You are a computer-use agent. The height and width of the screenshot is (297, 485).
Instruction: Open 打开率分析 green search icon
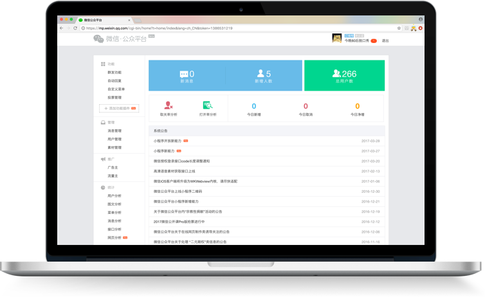point(208,105)
